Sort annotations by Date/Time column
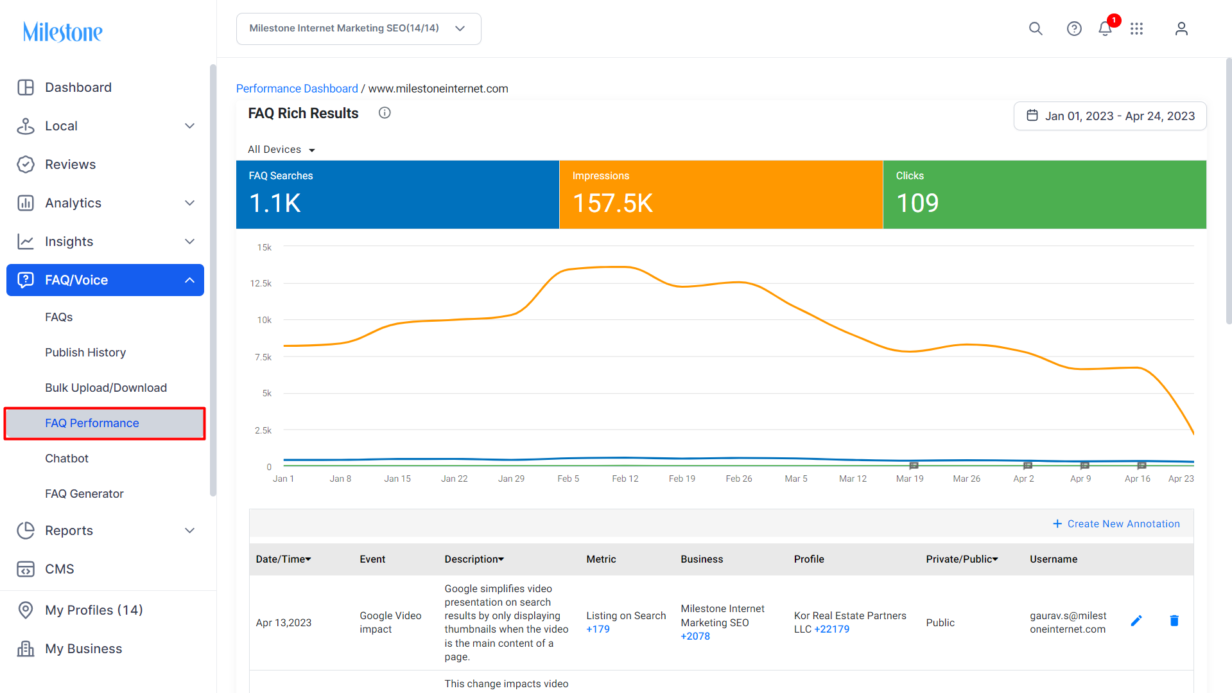This screenshot has width=1232, height=693. [283, 559]
